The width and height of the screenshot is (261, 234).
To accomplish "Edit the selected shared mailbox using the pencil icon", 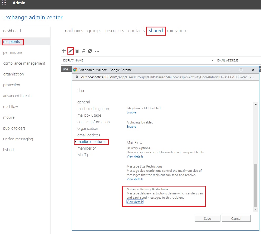I will coord(70,51).
